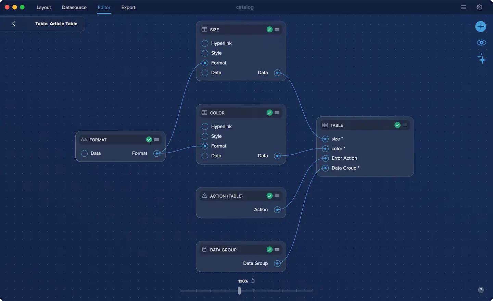
Task: Click the DATA GROUP node title
Action: [223, 250]
